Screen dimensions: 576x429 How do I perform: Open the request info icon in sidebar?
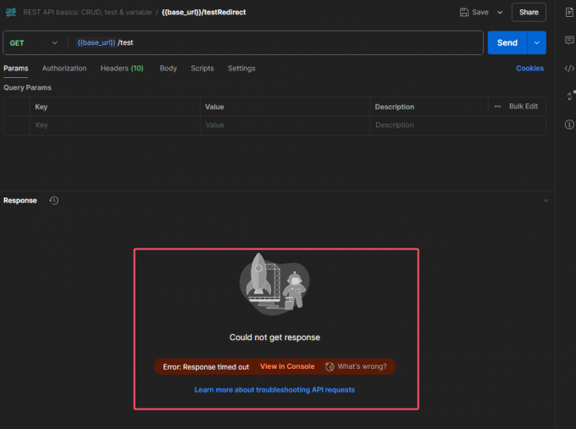[569, 125]
